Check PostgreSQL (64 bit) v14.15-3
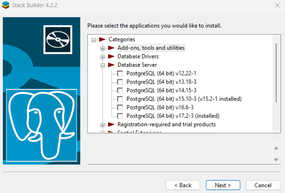The image size is (285, 193). coord(120,90)
